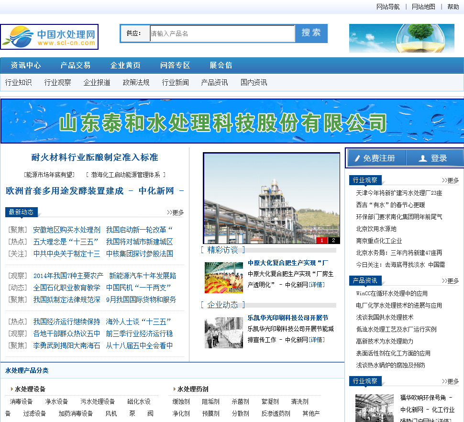Image resolution: width=464 pixels, height=422 pixels.
Task: Select 资讯中心 main menu item
Action: [26, 65]
